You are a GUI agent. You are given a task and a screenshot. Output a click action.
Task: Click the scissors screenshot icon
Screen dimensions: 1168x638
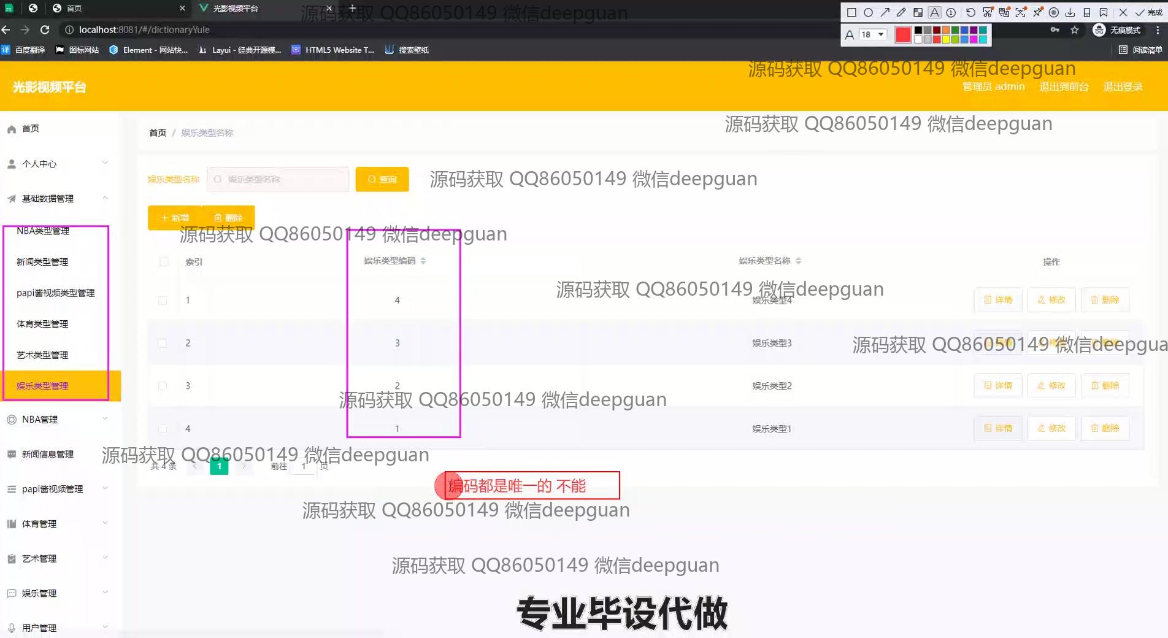[988, 12]
